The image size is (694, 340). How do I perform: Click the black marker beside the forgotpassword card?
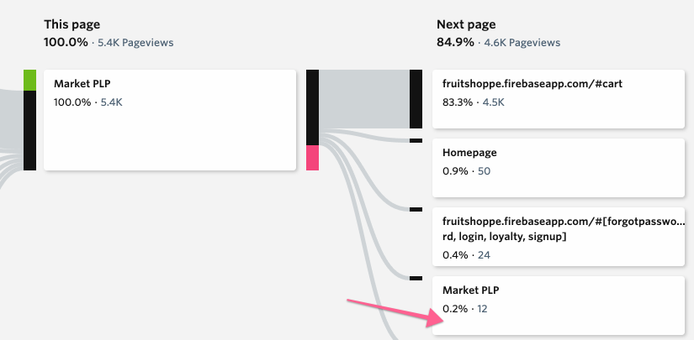pos(416,209)
